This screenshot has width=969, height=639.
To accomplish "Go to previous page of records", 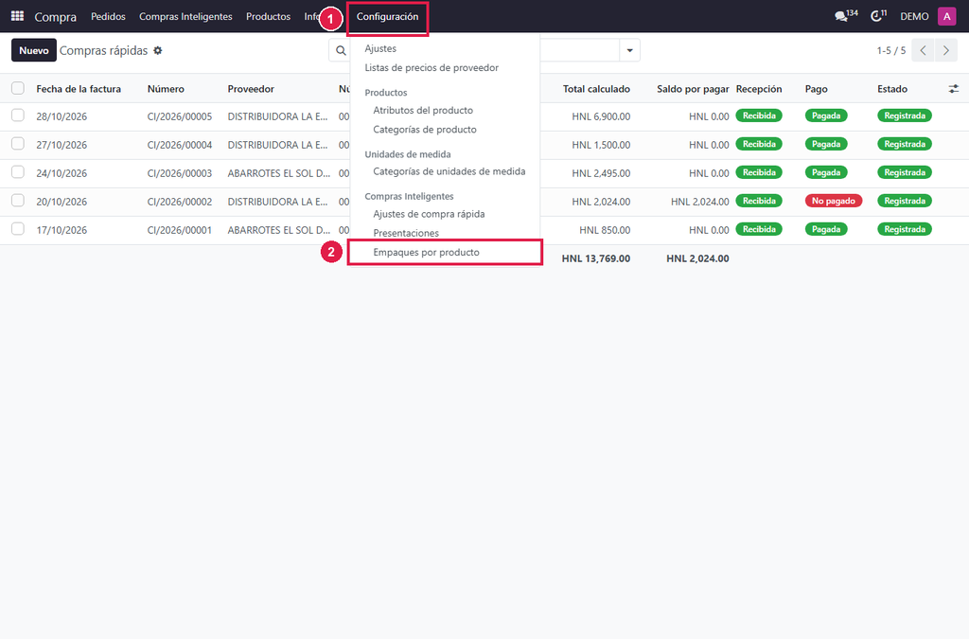I will tap(923, 51).
